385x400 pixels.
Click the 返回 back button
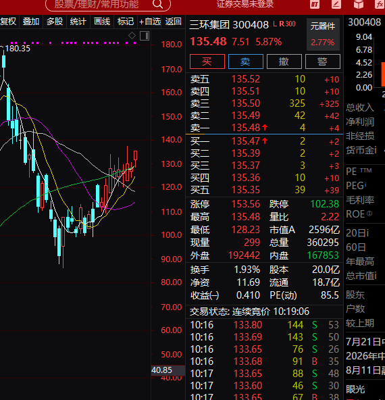pyautogui.click(x=173, y=22)
